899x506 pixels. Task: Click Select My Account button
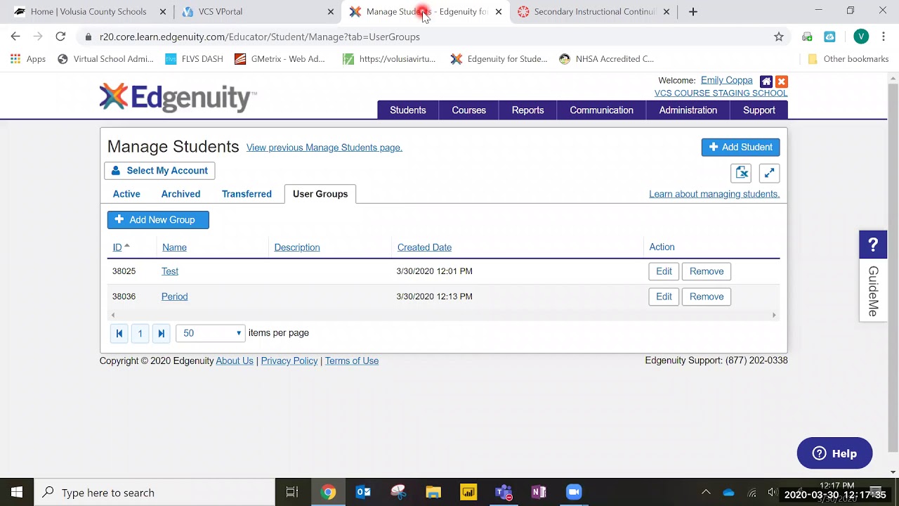point(159,171)
